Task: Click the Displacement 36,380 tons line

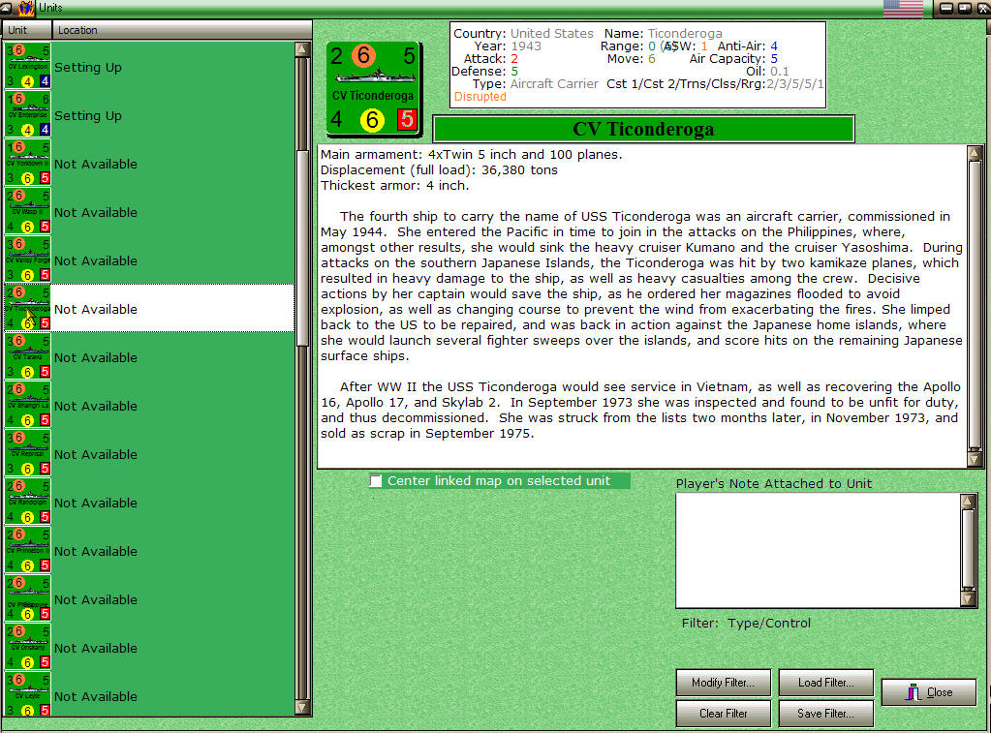Action: coord(439,170)
